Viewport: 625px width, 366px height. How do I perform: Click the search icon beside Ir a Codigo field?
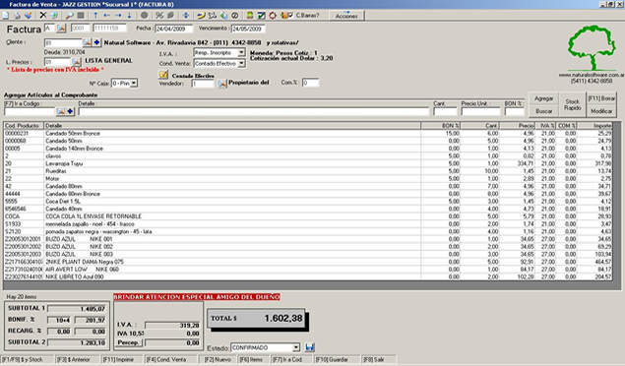(60, 111)
